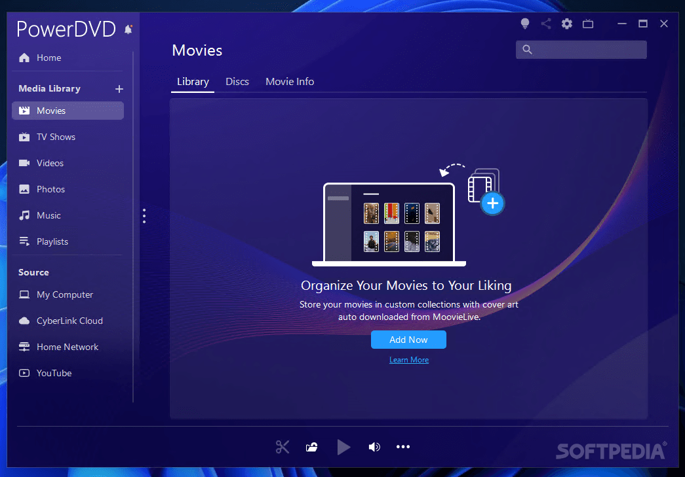Close the PowerDVD window
685x477 pixels.
[x=664, y=24]
